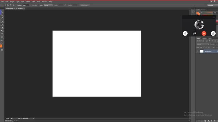Screen dimensions: 218x122
Task: Select the History Brush tool
Action: pos(2,25)
